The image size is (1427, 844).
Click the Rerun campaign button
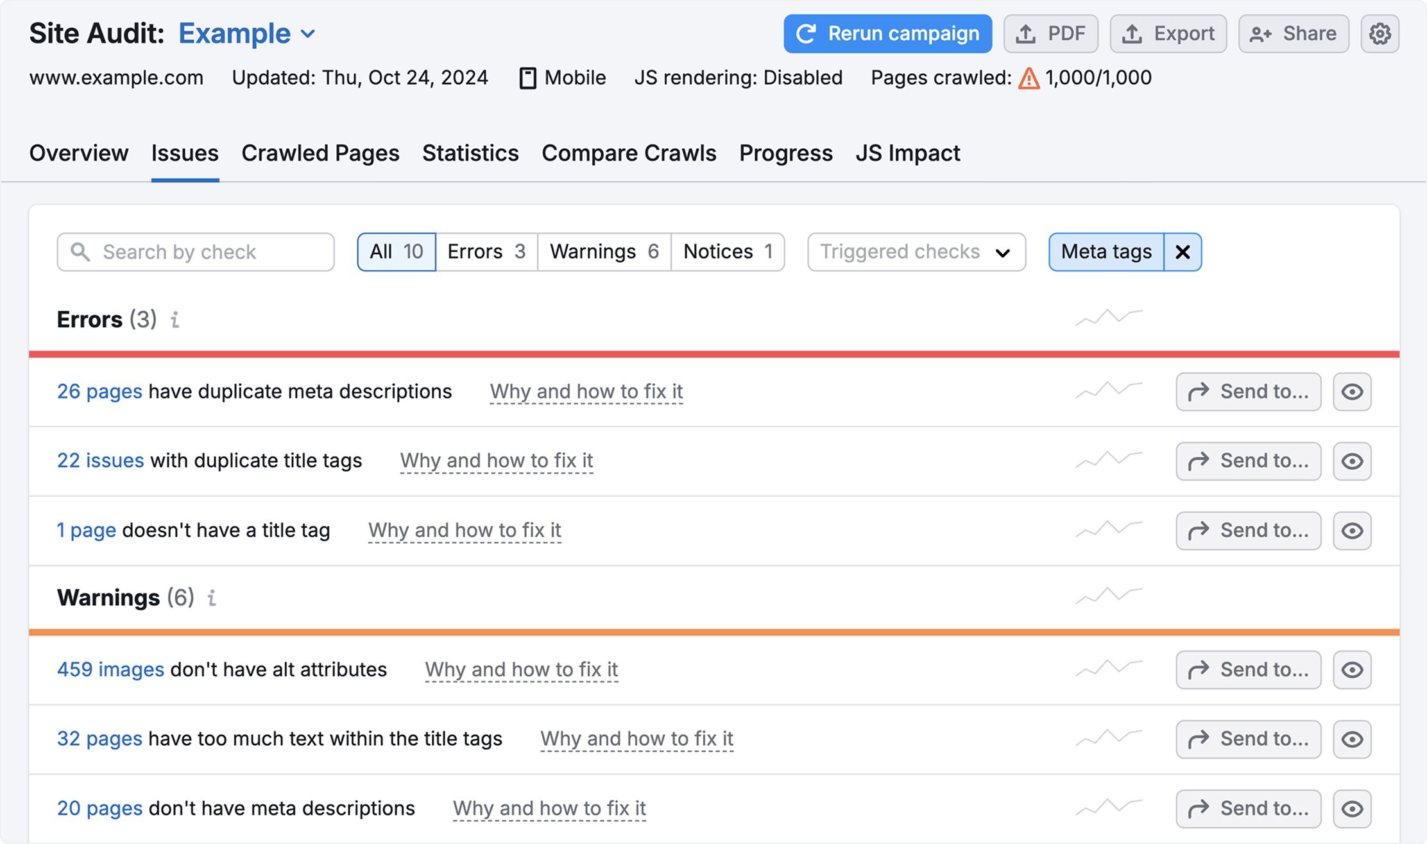pos(887,34)
